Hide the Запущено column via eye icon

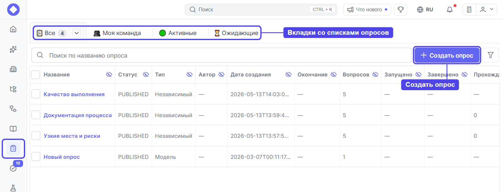coord(418,75)
